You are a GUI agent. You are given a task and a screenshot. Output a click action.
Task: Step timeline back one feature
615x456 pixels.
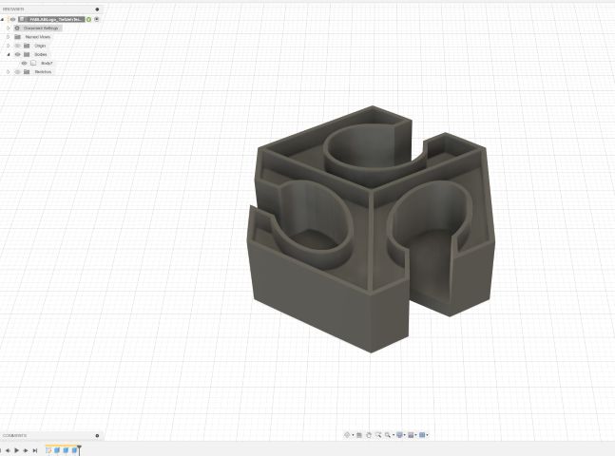(8, 450)
